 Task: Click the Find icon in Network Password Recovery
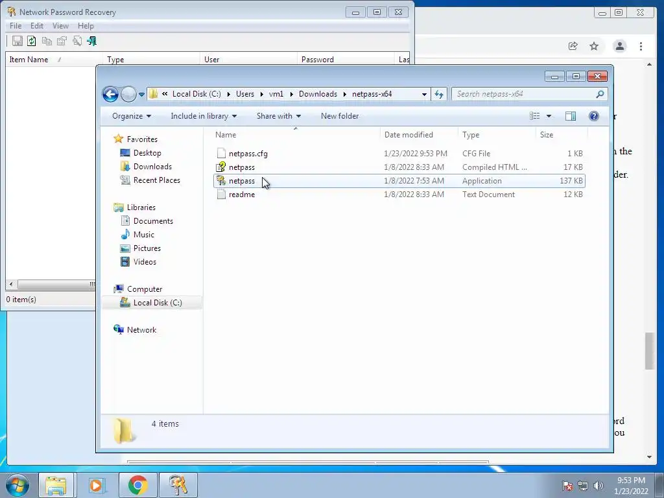(x=77, y=41)
